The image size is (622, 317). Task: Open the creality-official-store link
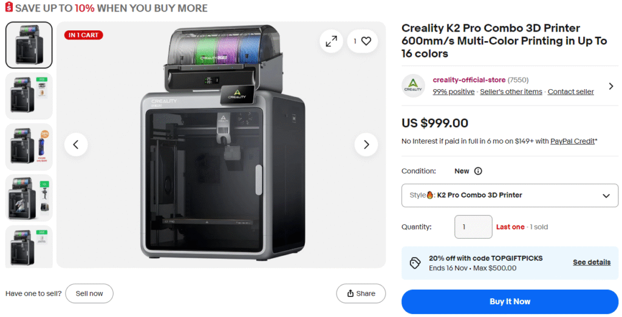(x=468, y=80)
